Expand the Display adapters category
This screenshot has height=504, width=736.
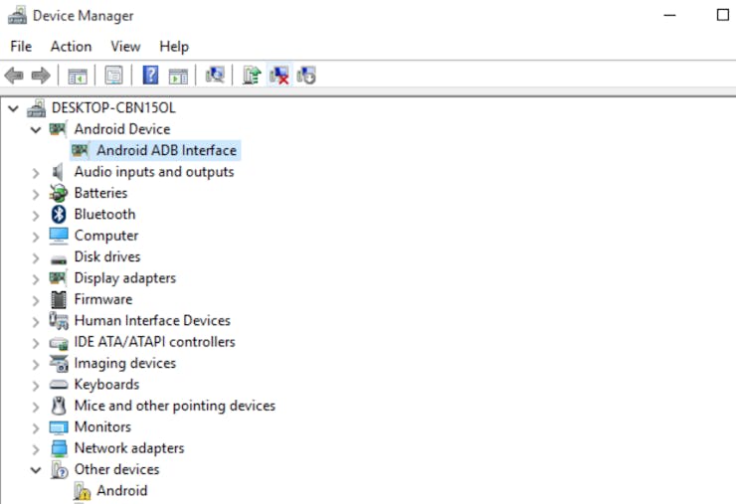[x=36, y=279]
